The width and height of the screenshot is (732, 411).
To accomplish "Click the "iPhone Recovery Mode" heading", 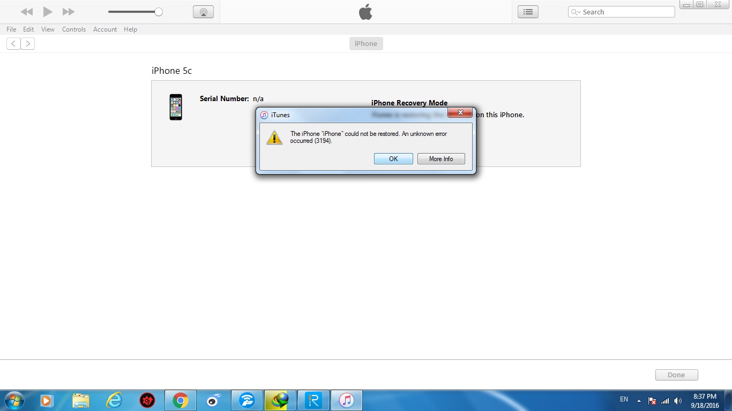I will (409, 103).
